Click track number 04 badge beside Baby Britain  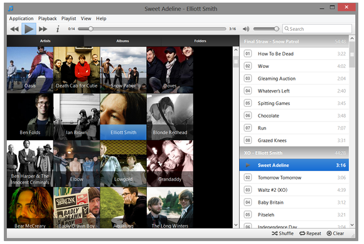coord(248,202)
